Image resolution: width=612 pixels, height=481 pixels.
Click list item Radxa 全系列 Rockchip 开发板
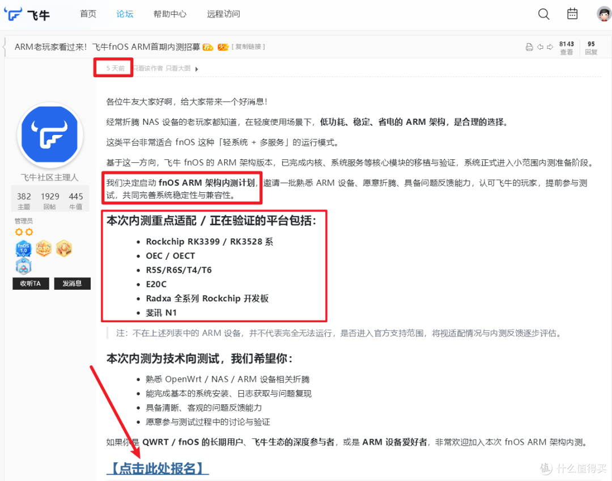tap(207, 298)
